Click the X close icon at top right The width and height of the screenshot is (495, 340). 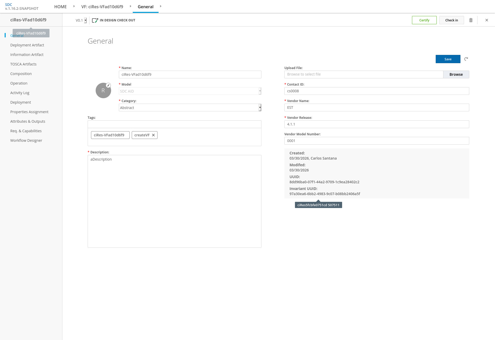coord(487,20)
